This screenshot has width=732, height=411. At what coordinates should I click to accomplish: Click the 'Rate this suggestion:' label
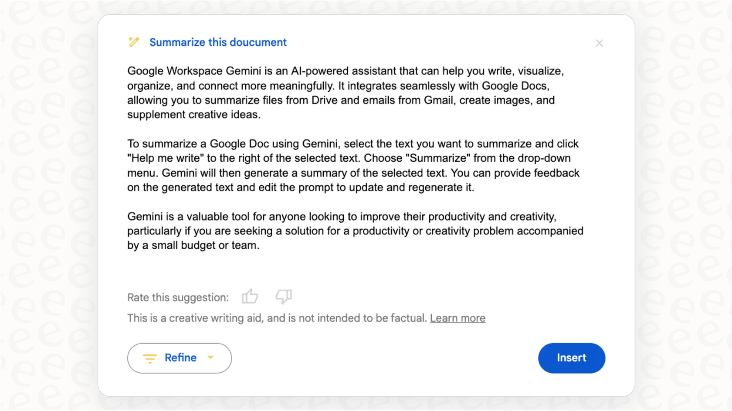[x=178, y=297]
